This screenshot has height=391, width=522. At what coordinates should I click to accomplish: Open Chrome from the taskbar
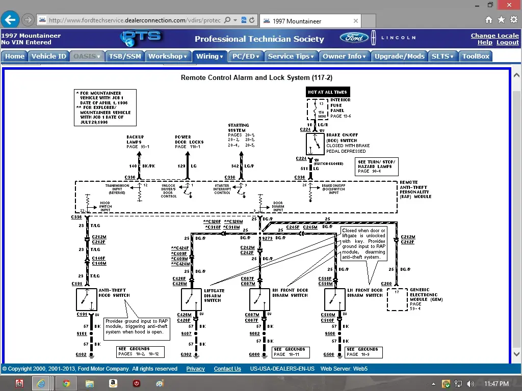tap(66, 383)
